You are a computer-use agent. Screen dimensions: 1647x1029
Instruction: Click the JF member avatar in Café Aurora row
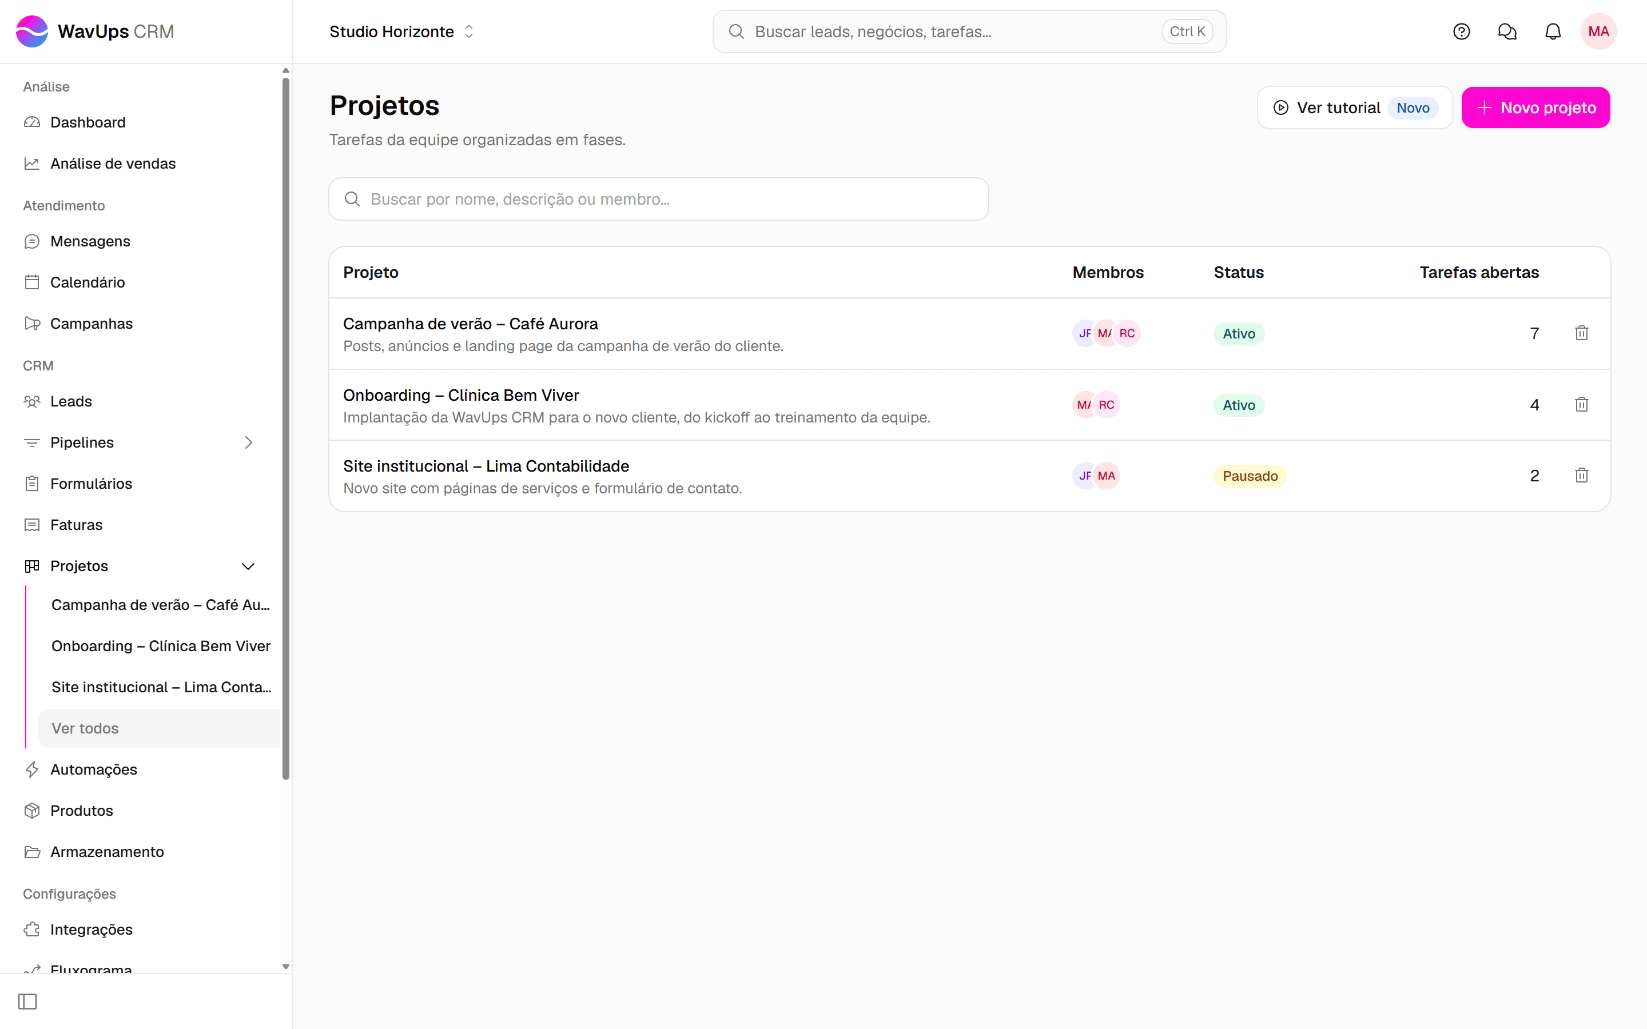pos(1084,333)
